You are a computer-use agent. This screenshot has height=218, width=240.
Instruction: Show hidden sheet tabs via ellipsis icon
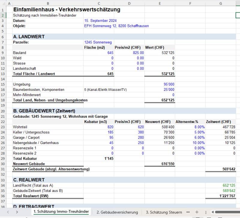click(x=188, y=212)
